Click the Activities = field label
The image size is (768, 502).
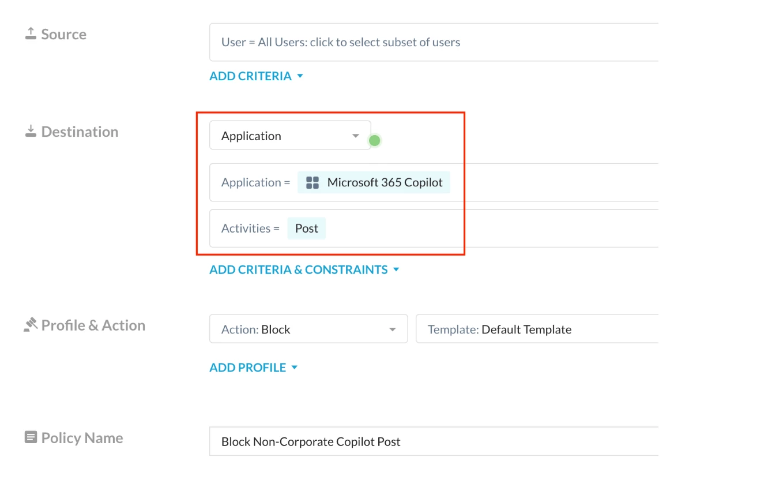[250, 228]
